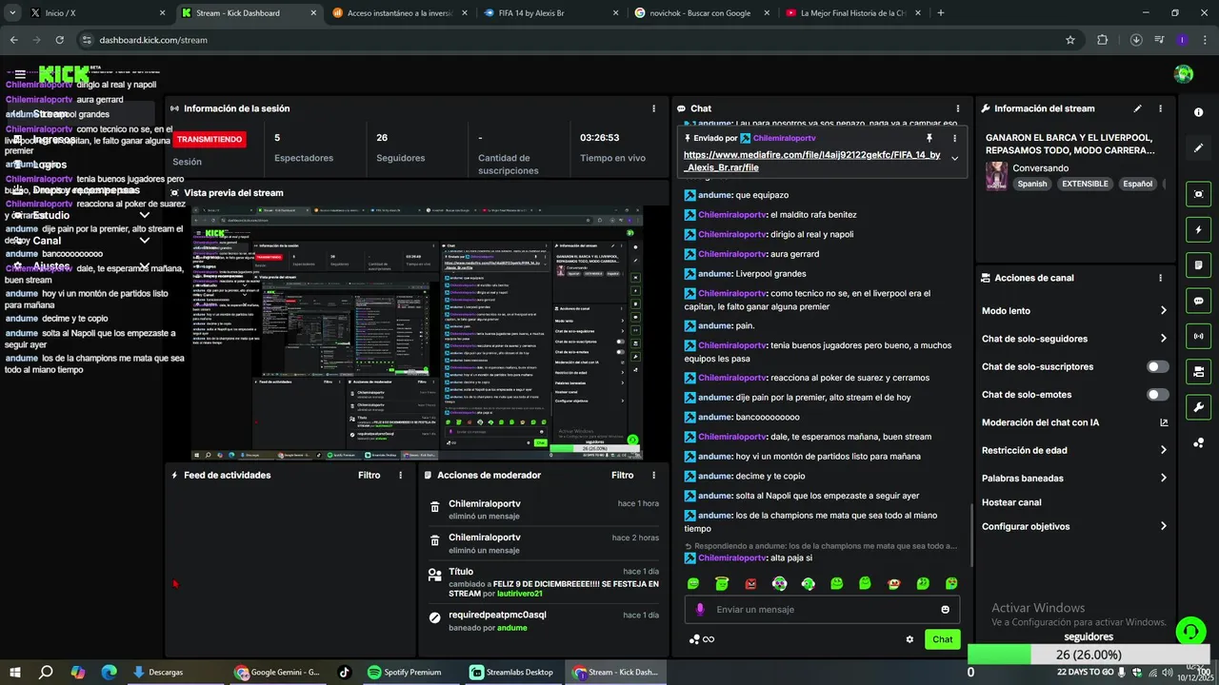Open options menu of Feed de actividades
Image resolution: width=1219 pixels, height=685 pixels.
(400, 475)
